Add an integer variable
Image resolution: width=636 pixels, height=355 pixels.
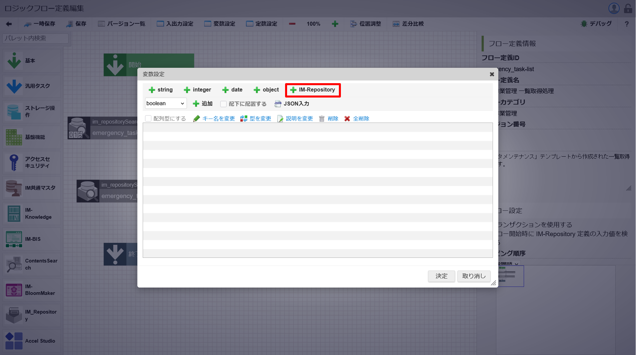pyautogui.click(x=198, y=90)
